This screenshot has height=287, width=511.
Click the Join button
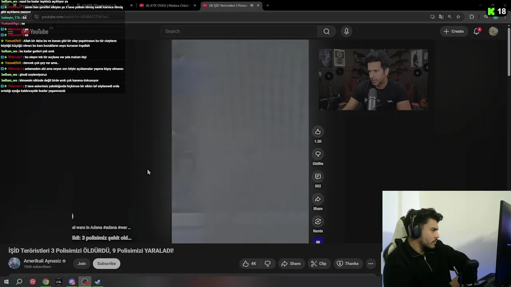tap(81, 263)
